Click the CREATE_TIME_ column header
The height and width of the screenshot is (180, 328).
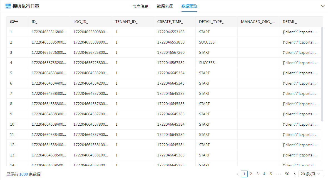tap(170, 22)
